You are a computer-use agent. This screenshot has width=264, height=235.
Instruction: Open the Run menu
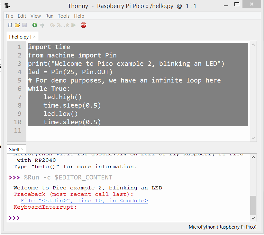tap(49, 16)
